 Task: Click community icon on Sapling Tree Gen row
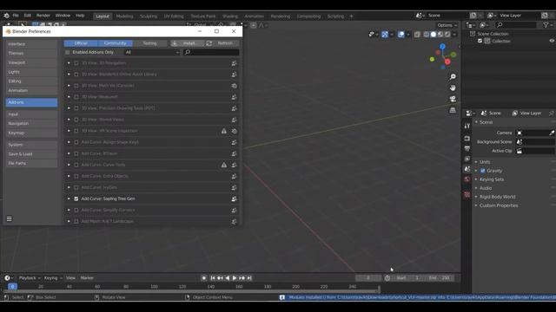234,198
